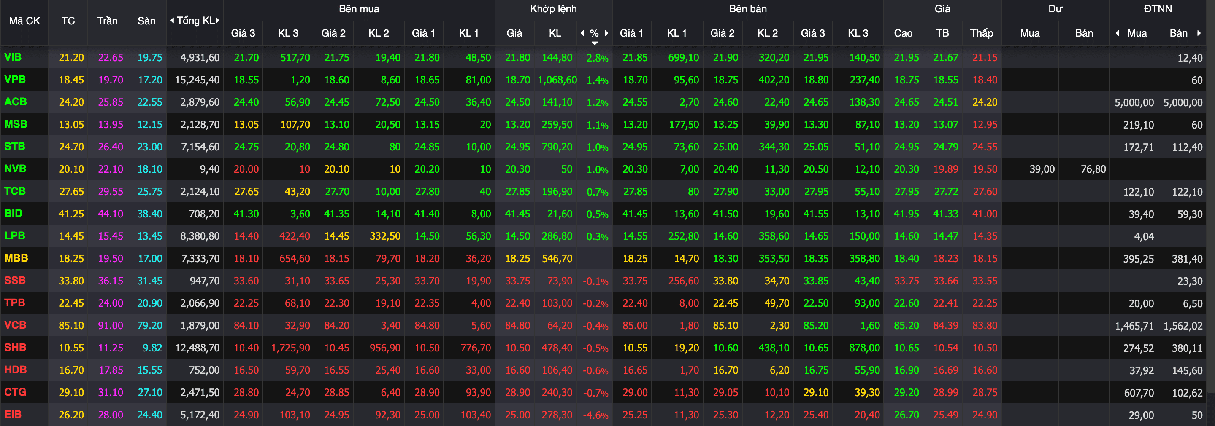Screen dimensions: 1215x426
Task: Click the left arrow before Tổng KL
Action: (x=172, y=20)
